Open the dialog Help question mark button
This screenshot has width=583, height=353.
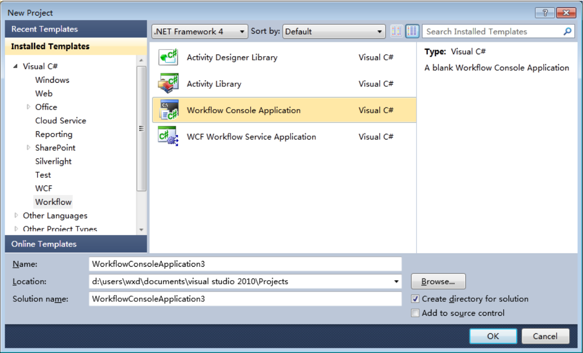pyautogui.click(x=545, y=12)
